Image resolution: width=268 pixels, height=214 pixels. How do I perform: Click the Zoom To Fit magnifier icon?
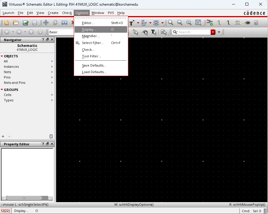[189, 23]
